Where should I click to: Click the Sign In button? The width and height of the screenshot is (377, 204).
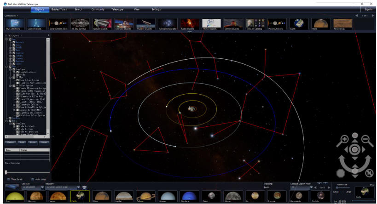(368, 9)
